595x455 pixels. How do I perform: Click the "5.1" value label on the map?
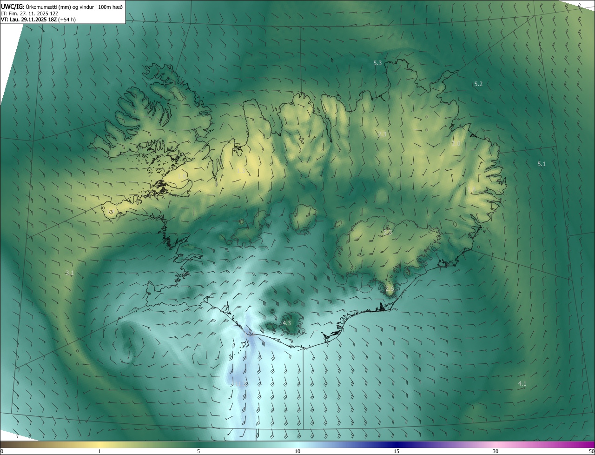tap(542, 164)
